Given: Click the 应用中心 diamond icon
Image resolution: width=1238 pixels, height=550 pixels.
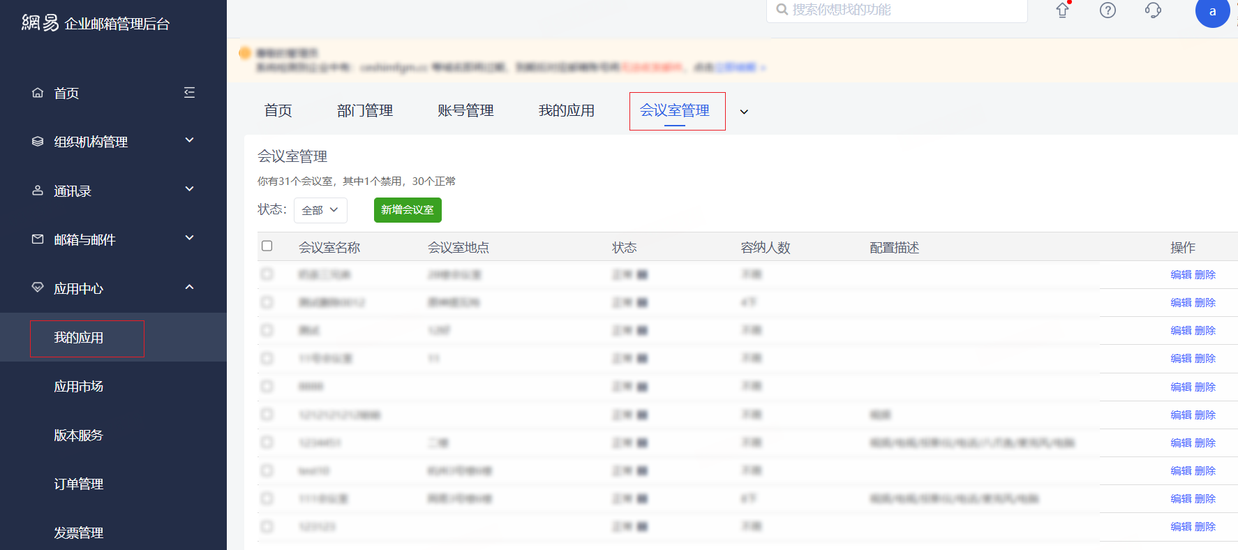Looking at the screenshot, I should click(38, 288).
